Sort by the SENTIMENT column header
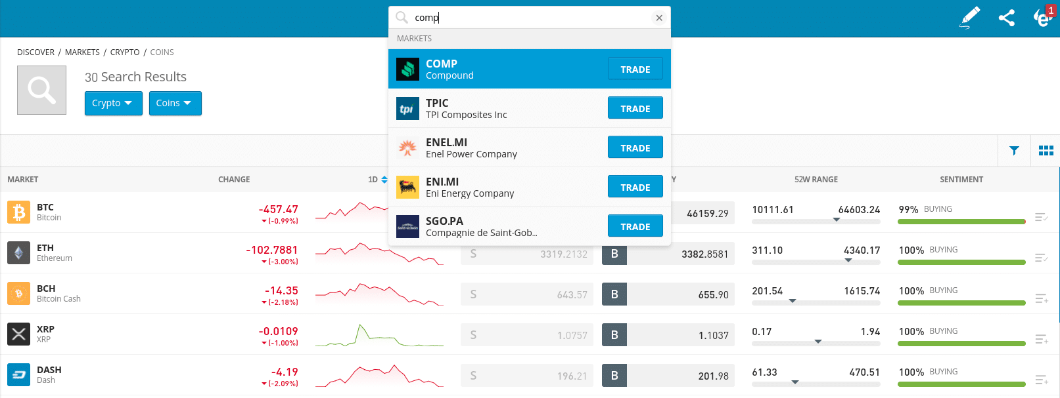The image size is (1060, 398). tap(961, 180)
